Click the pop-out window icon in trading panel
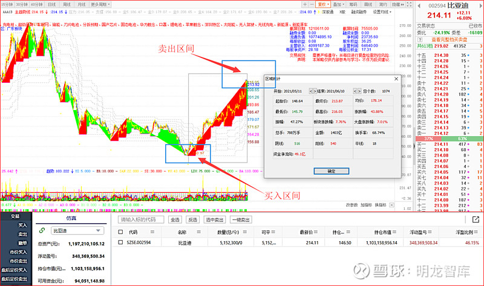Image resolution: width=484 pixels, height=286 pixels. [476, 219]
